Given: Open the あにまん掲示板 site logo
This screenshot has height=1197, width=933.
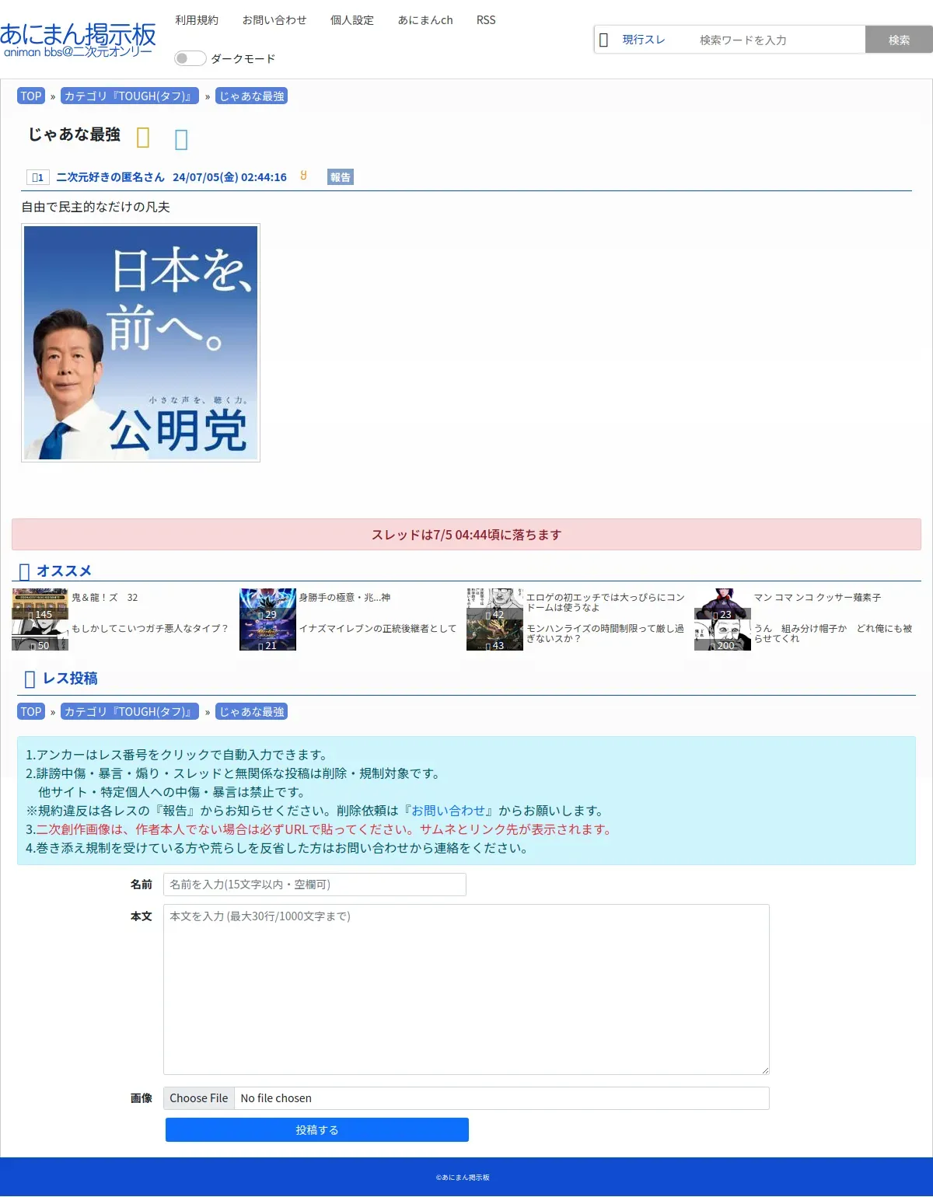Looking at the screenshot, I should point(78,40).
